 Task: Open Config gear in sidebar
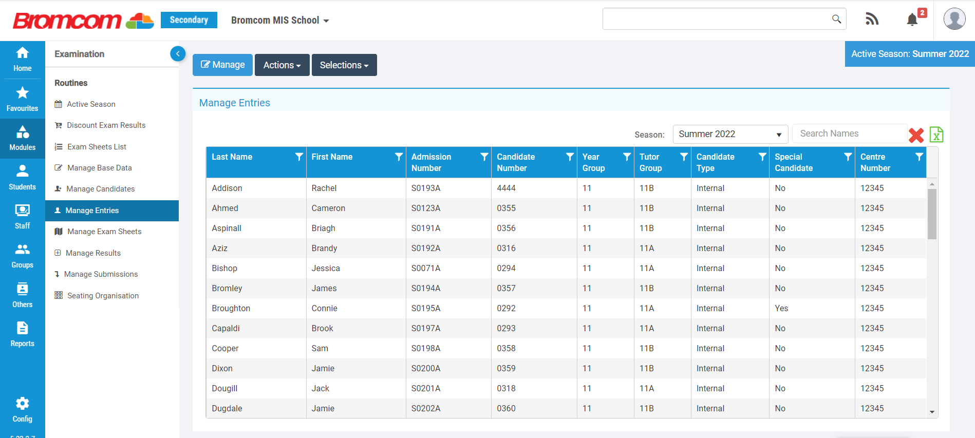(x=22, y=409)
